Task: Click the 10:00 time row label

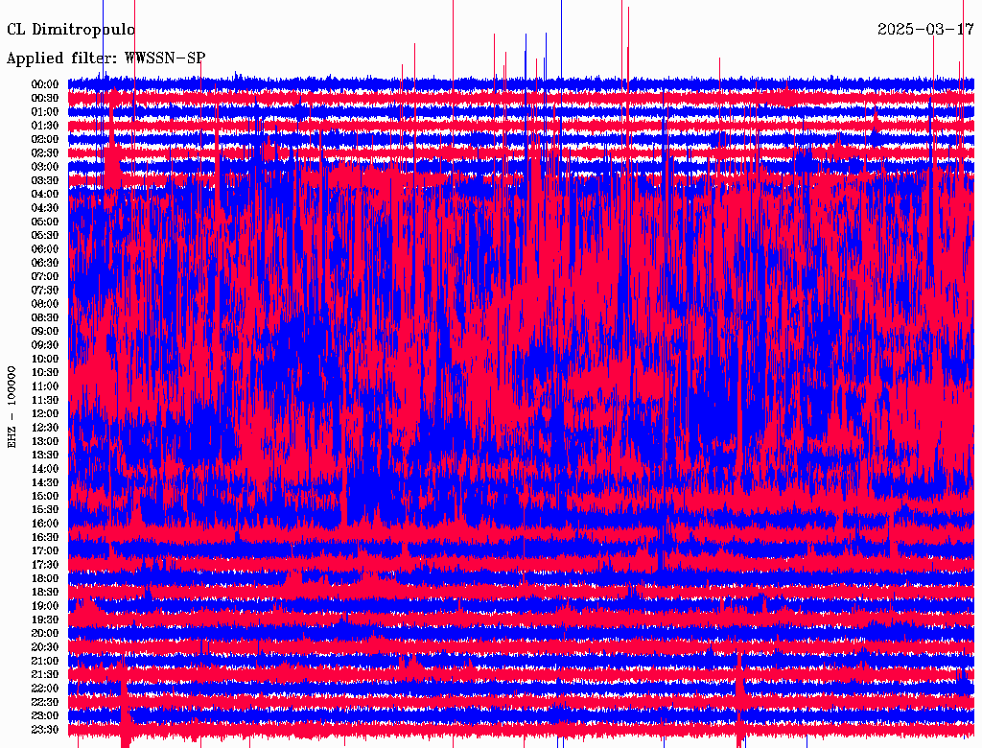Action: [x=45, y=359]
